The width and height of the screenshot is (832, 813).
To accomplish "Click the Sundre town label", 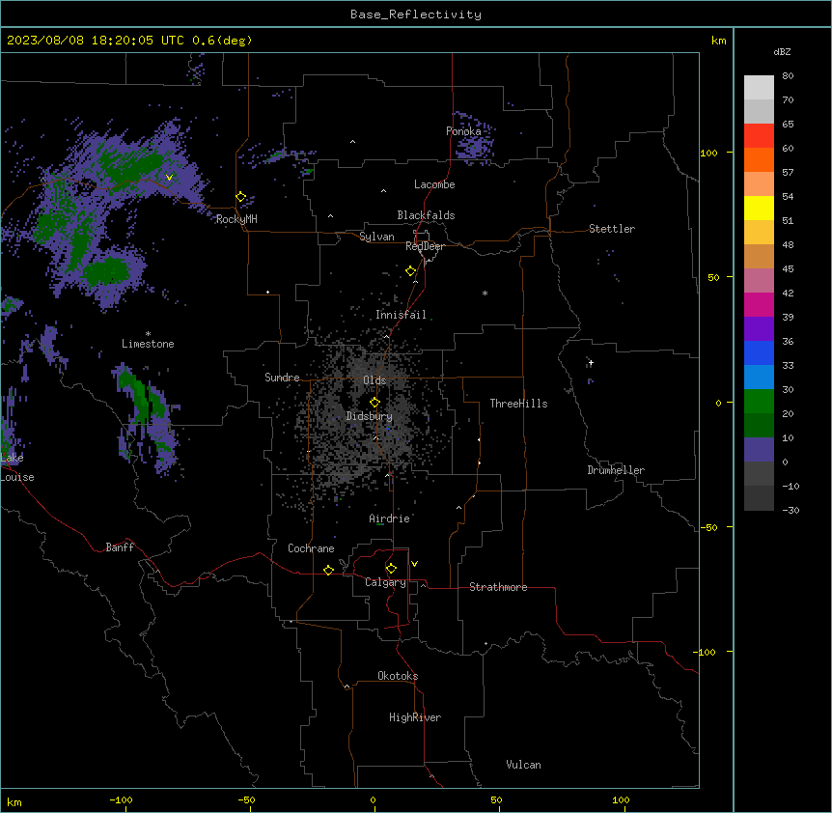I will pos(282,378).
